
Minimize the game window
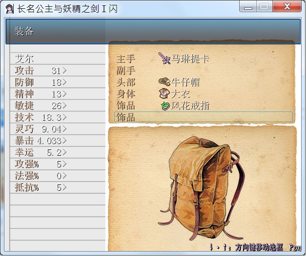click(x=248, y=7)
